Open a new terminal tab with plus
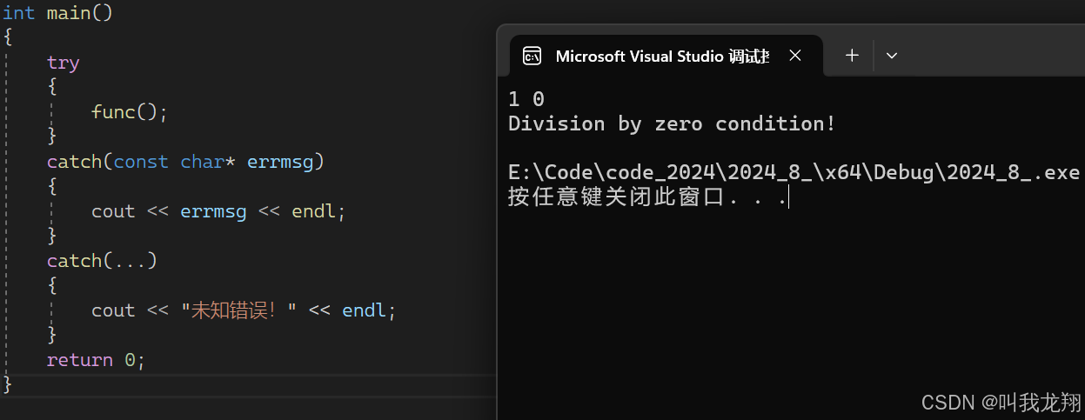 click(852, 56)
